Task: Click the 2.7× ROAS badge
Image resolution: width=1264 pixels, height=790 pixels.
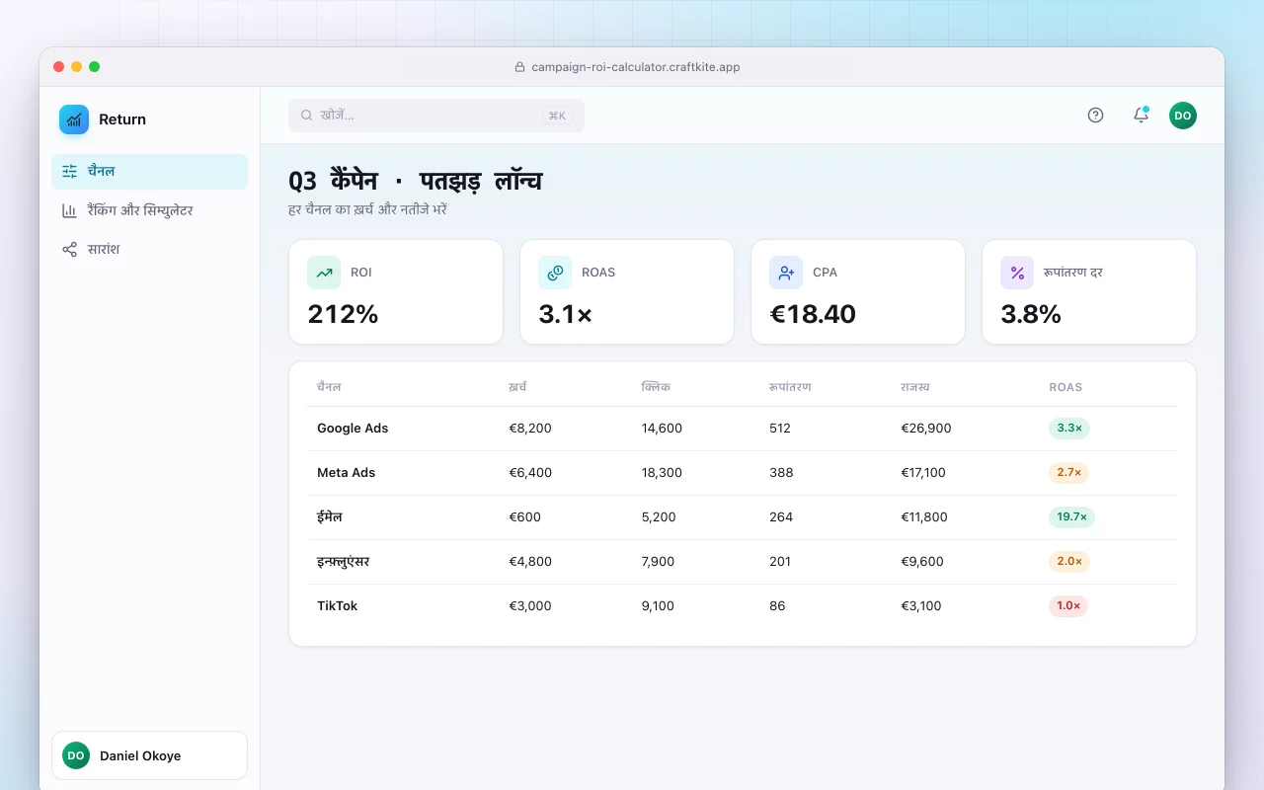Action: 1068,473
